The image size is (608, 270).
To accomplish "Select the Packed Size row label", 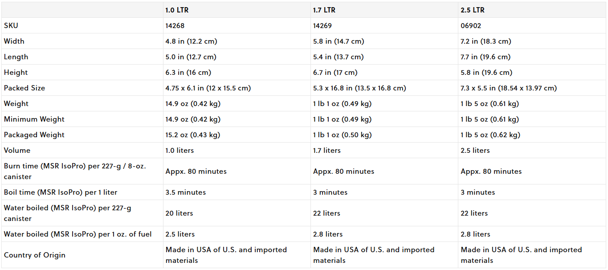I will [x=24, y=88].
